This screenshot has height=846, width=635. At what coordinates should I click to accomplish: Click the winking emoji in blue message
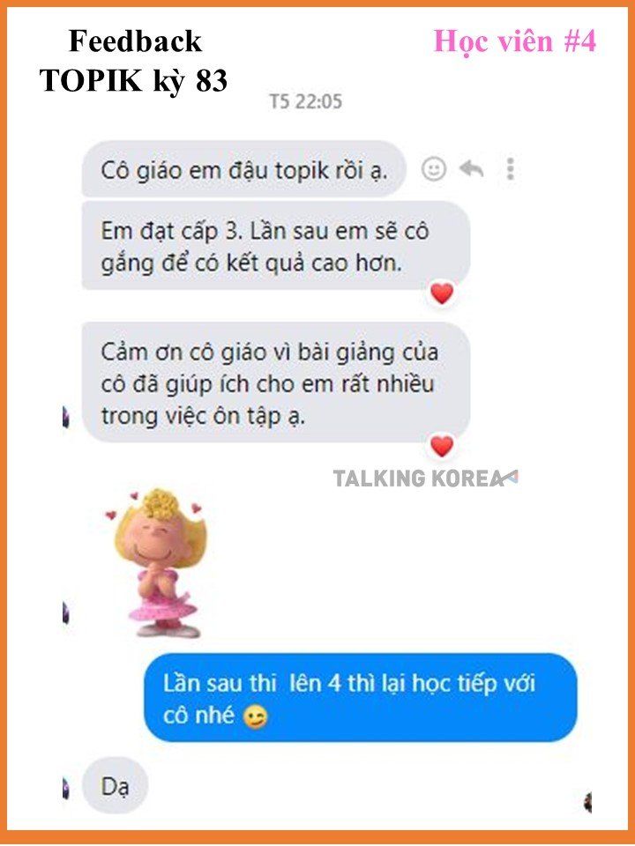click(x=256, y=717)
